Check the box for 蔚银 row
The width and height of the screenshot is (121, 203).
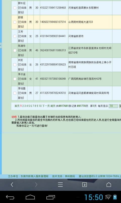tap(15, 22)
